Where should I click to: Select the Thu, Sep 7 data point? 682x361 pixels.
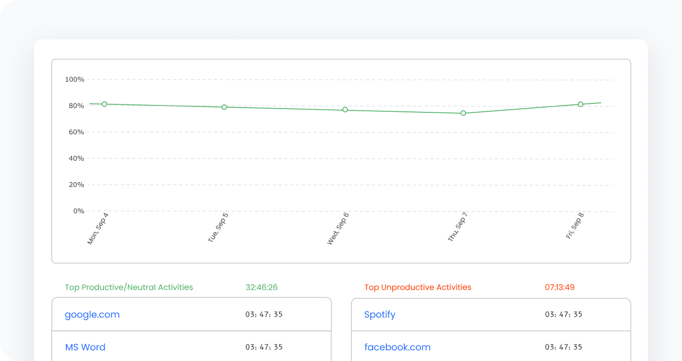point(463,113)
